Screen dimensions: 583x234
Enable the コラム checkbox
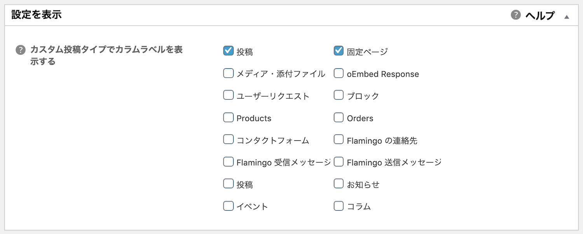click(x=339, y=206)
